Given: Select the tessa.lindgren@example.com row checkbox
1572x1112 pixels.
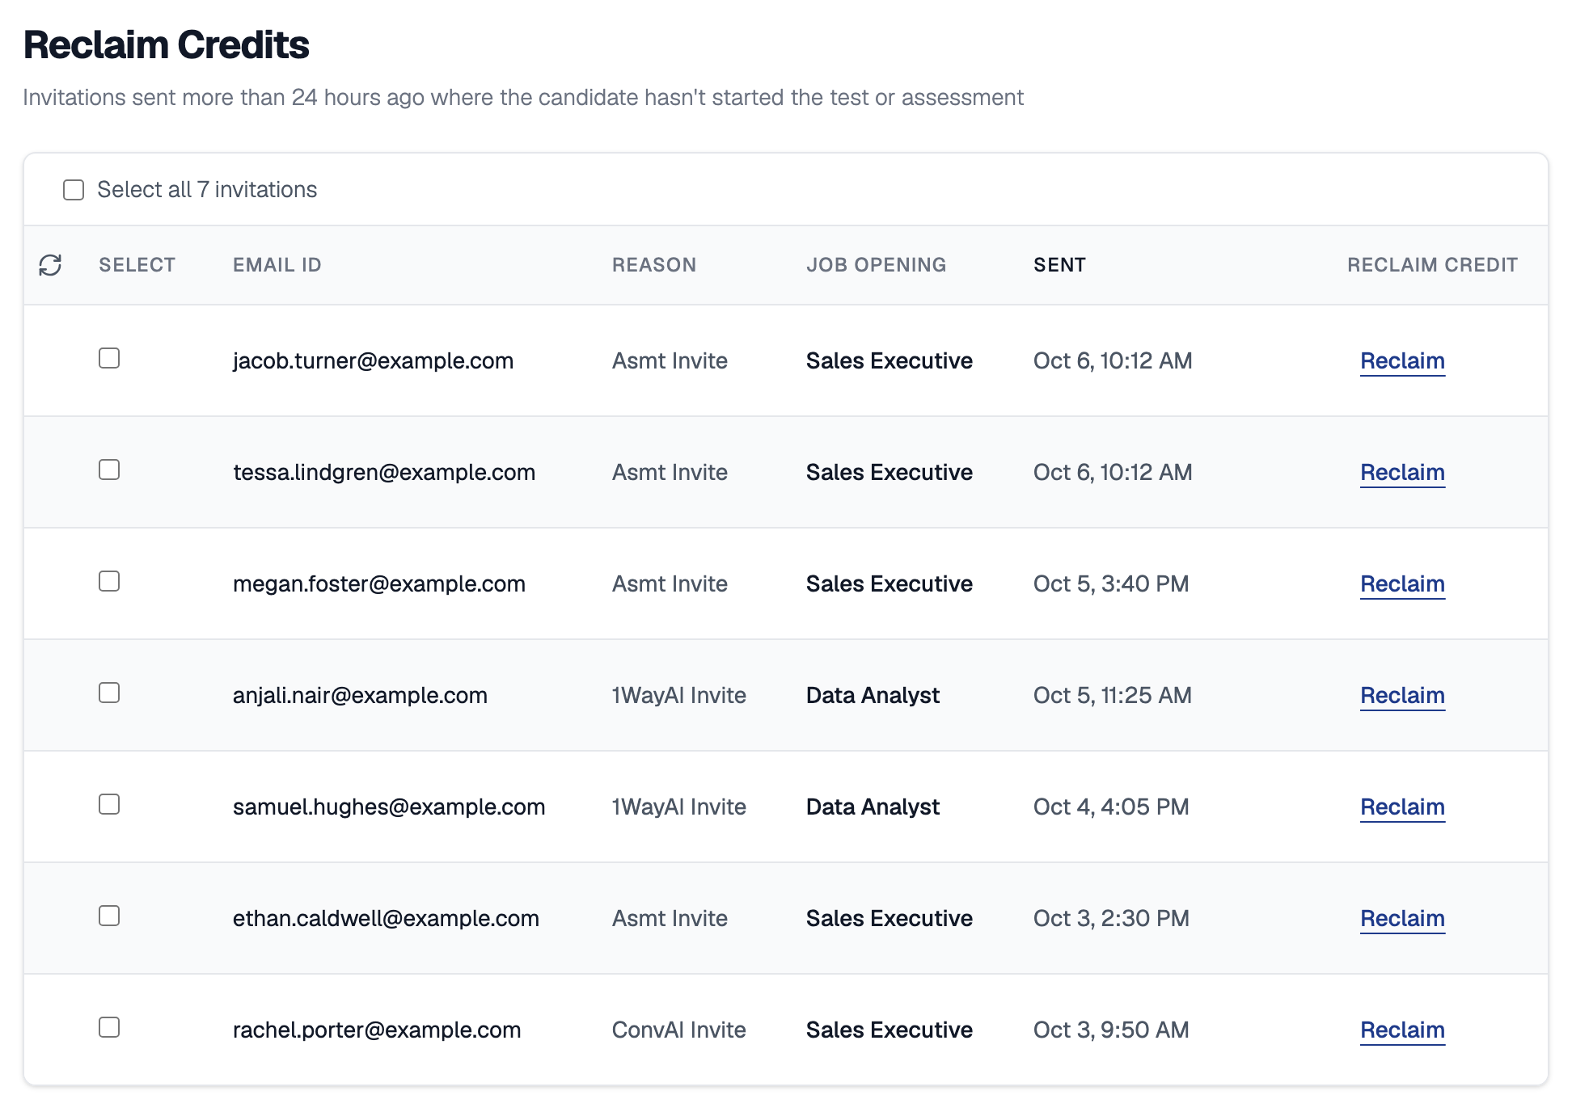Looking at the screenshot, I should click(x=109, y=470).
